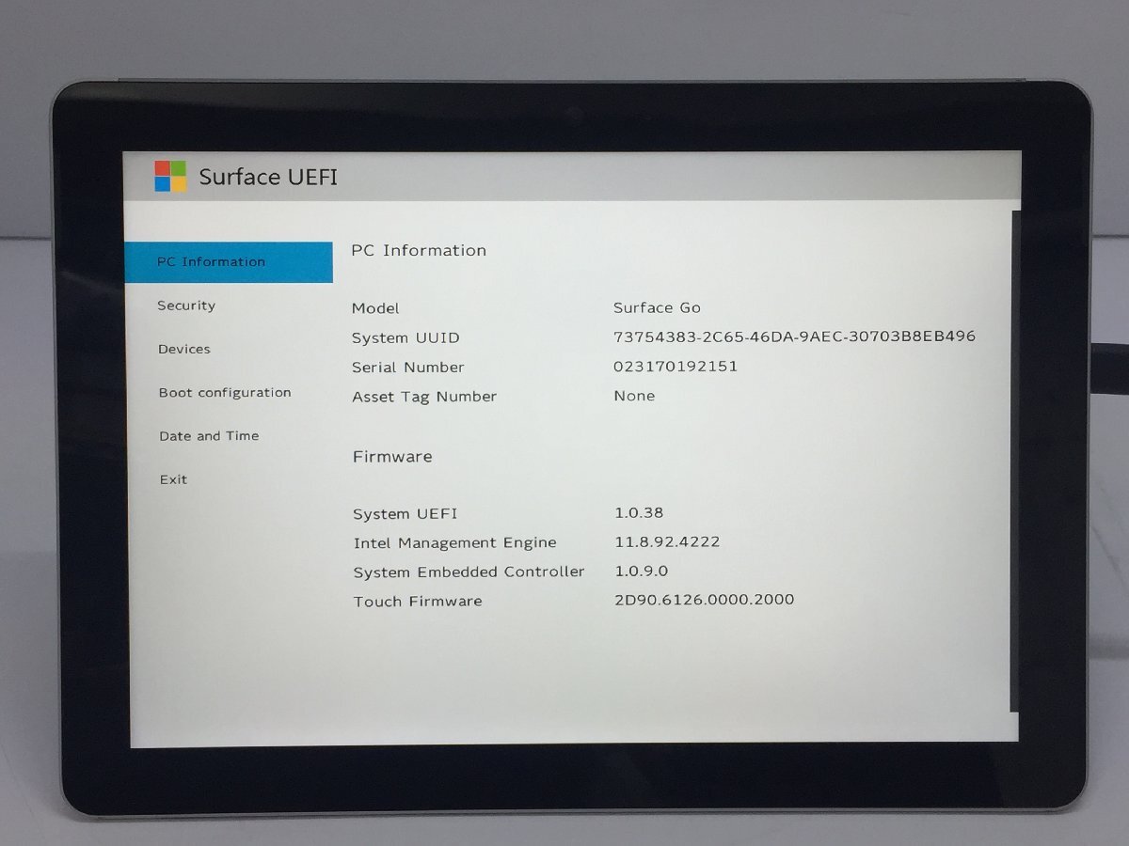Select the Asset Tag value None
Viewport: 1129px width, 846px height.
tap(634, 396)
